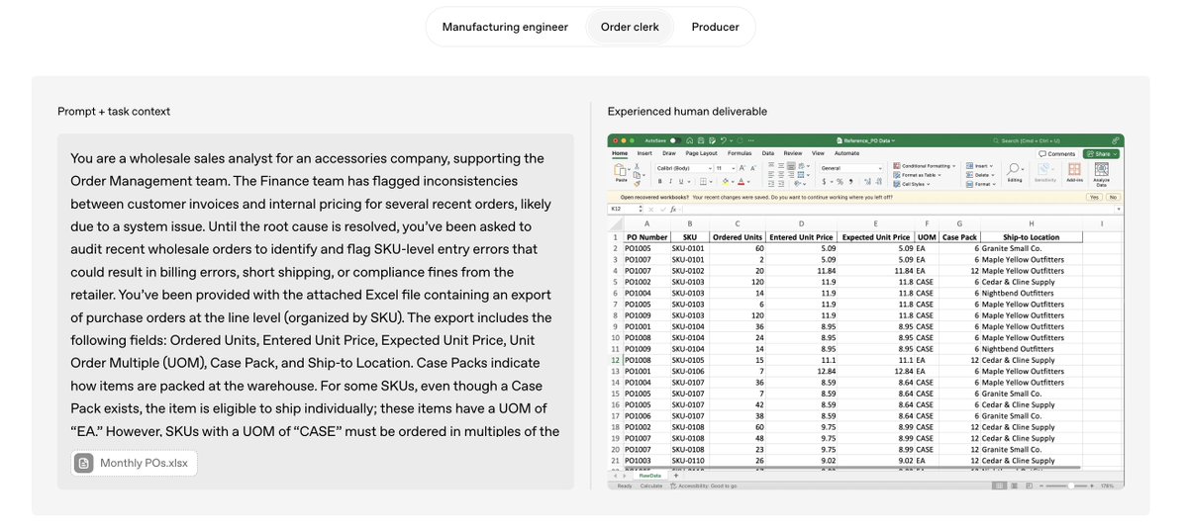Open the Monthly POs.xlsx attachment

[x=134, y=463]
